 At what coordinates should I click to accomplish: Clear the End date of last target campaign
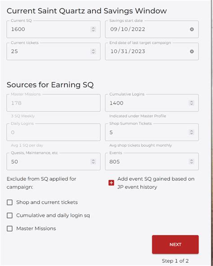pyautogui.click(x=192, y=51)
